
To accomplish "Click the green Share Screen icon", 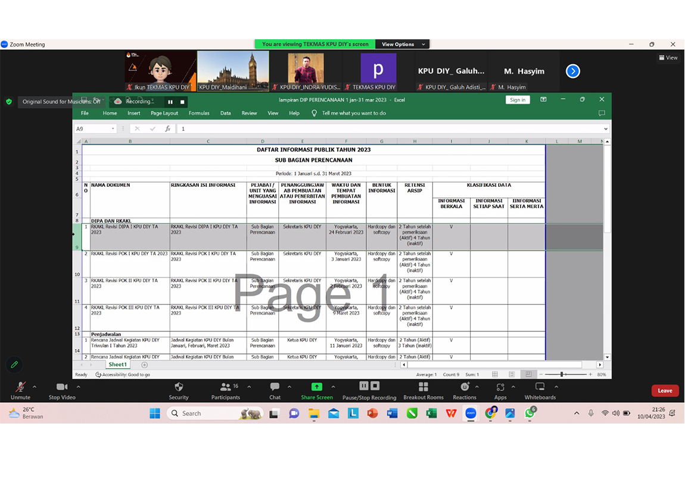I will click(316, 387).
